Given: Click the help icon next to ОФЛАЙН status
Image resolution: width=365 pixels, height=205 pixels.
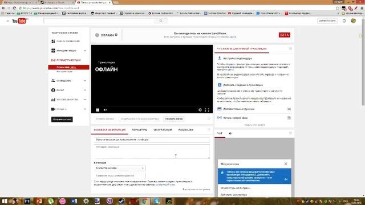Looking at the screenshot, I should (x=116, y=35).
